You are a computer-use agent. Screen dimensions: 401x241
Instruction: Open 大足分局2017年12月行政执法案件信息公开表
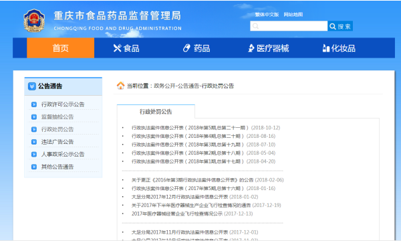[180, 197]
